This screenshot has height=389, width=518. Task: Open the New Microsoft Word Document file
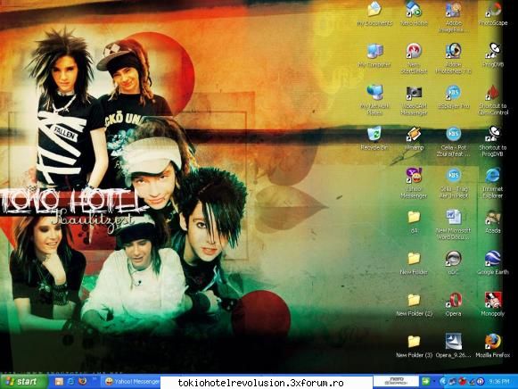point(453,225)
